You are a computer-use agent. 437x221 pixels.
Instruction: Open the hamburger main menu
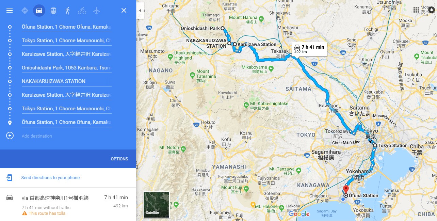pyautogui.click(x=10, y=11)
